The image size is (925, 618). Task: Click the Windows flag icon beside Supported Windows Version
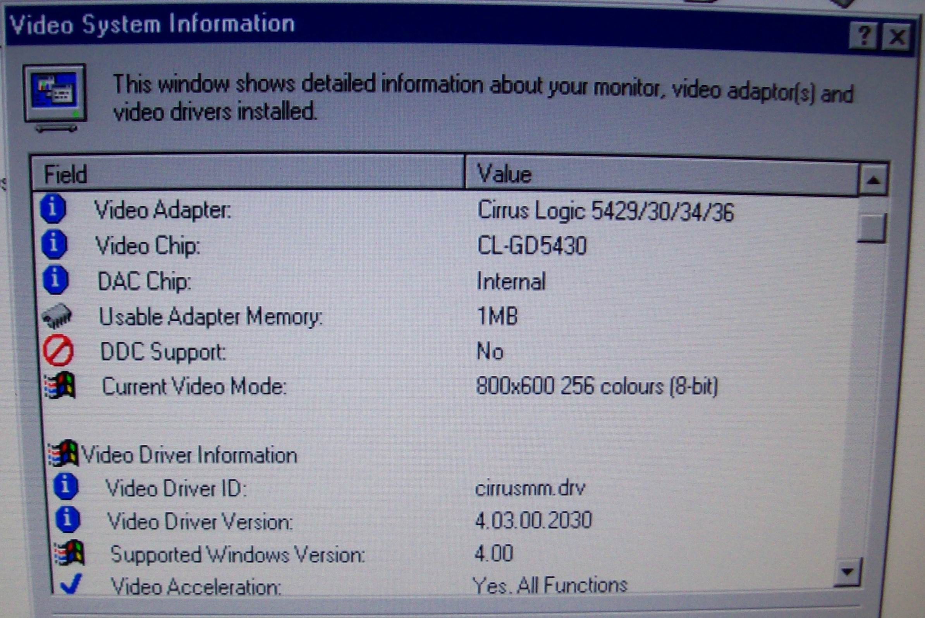pos(69,553)
